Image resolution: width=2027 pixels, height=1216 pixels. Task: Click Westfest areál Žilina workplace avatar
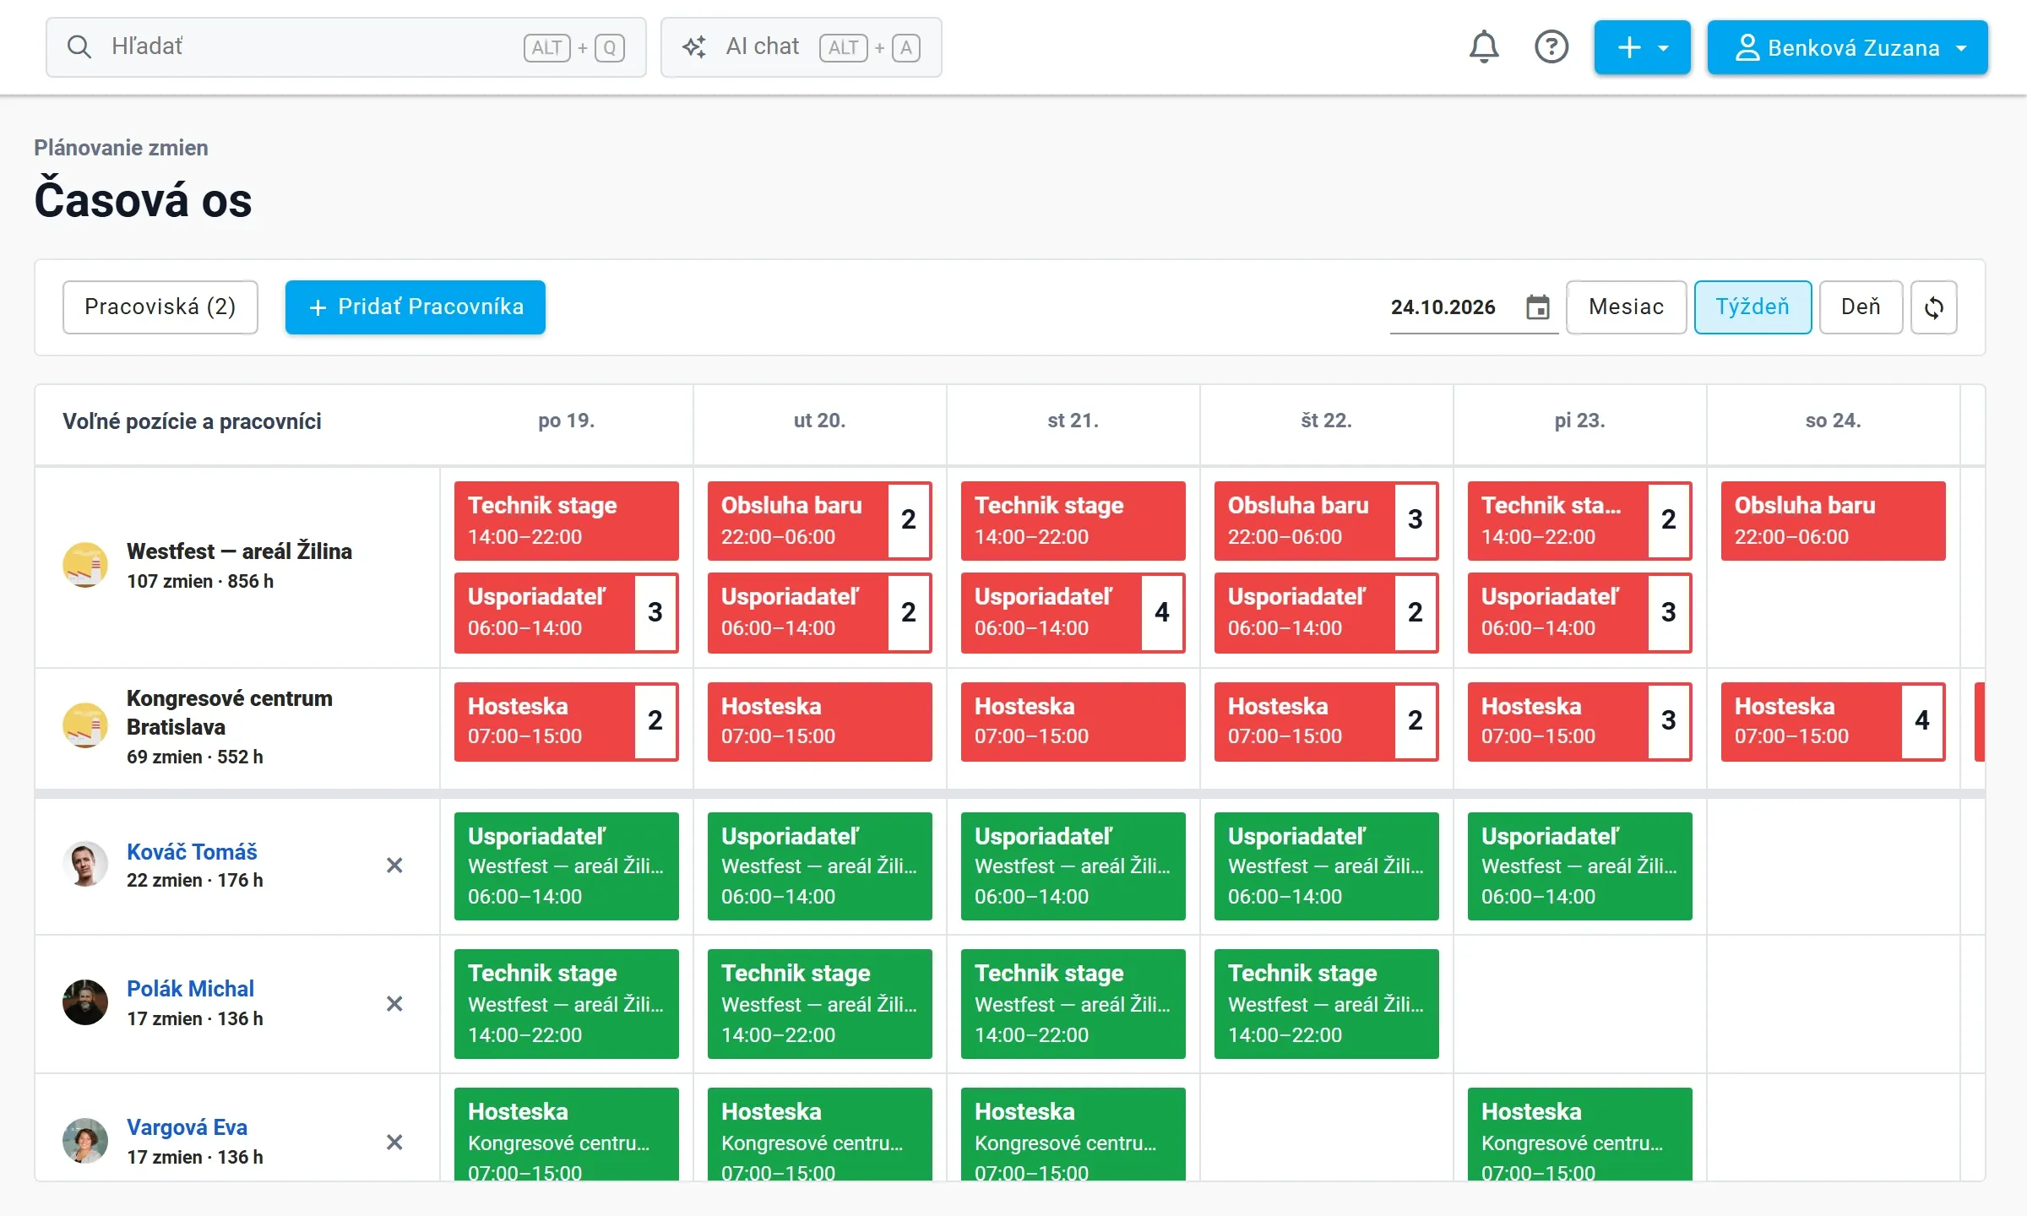85,565
